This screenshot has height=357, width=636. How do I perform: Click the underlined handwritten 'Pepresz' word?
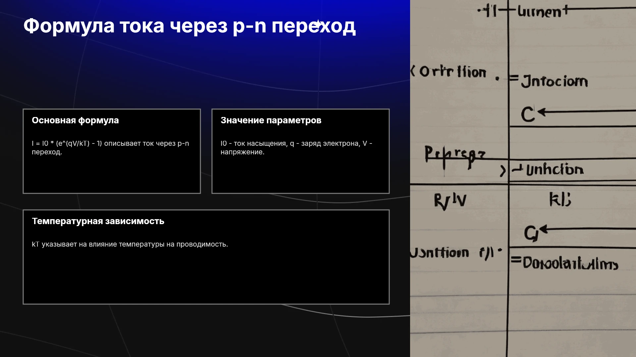[455, 156]
